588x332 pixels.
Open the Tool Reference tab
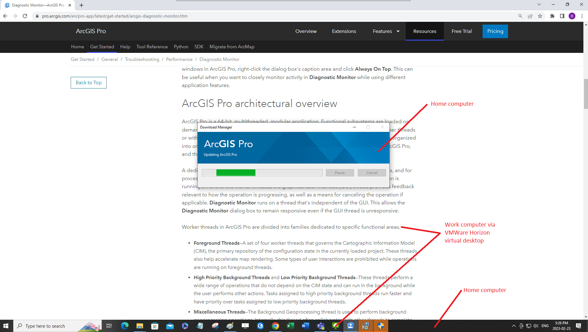click(152, 47)
